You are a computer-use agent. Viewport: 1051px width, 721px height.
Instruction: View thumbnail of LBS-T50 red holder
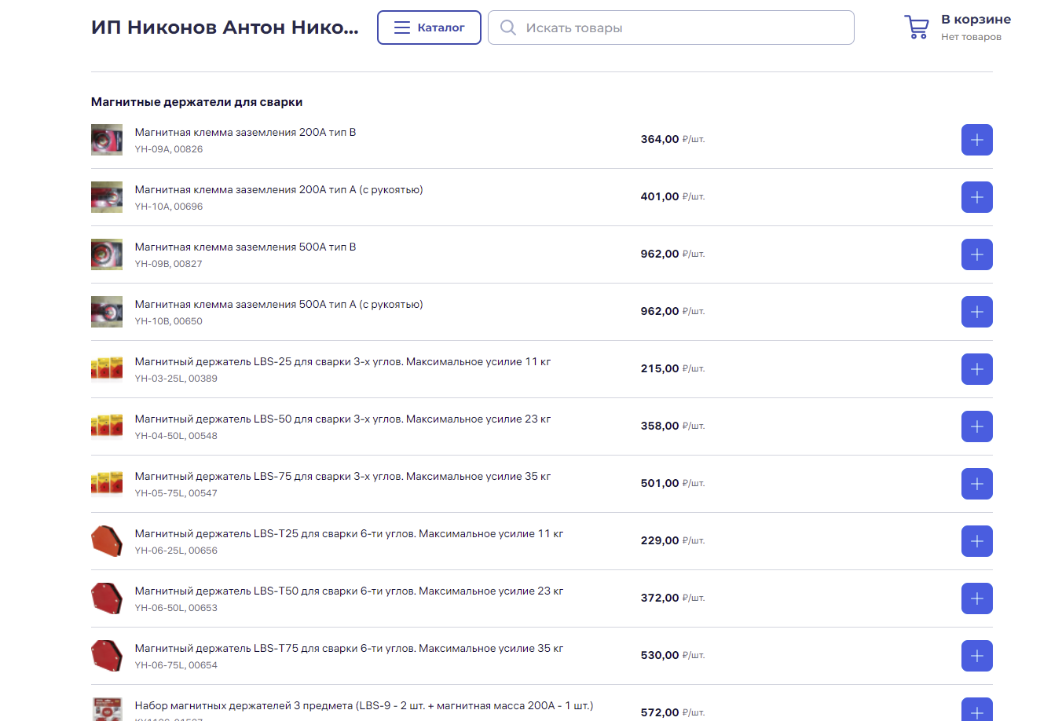click(107, 598)
